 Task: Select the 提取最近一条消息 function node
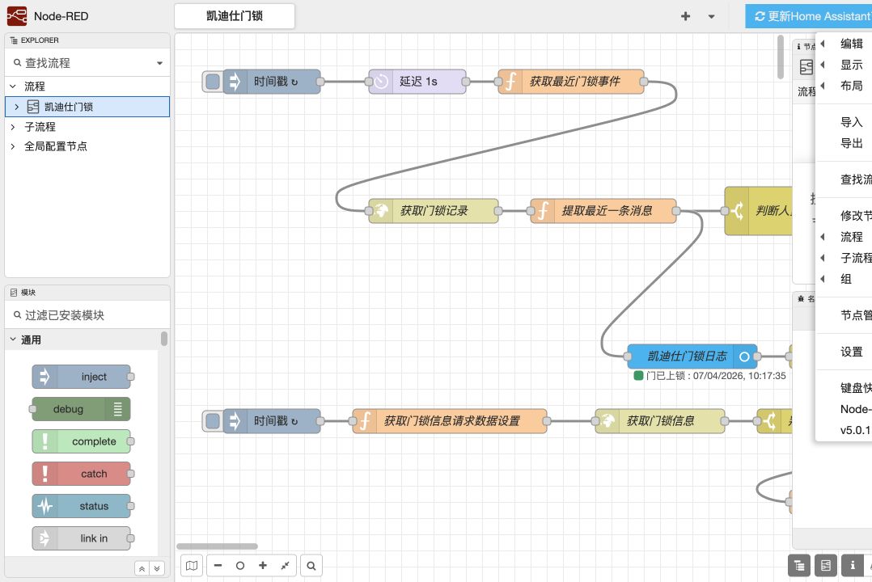(x=603, y=211)
